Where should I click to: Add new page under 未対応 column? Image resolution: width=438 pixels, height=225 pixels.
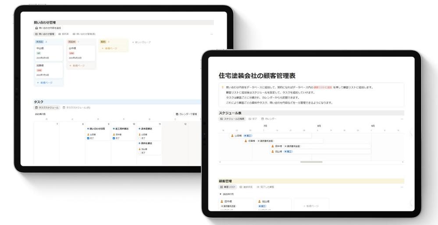coord(45,83)
